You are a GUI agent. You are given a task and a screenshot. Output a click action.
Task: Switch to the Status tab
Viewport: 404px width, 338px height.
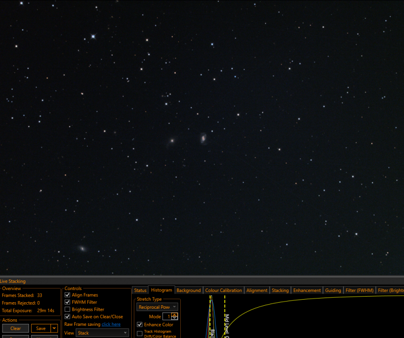[x=140, y=291]
